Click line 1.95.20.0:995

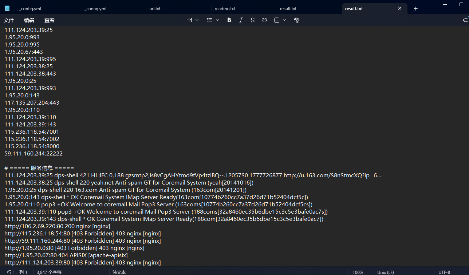click(22, 45)
